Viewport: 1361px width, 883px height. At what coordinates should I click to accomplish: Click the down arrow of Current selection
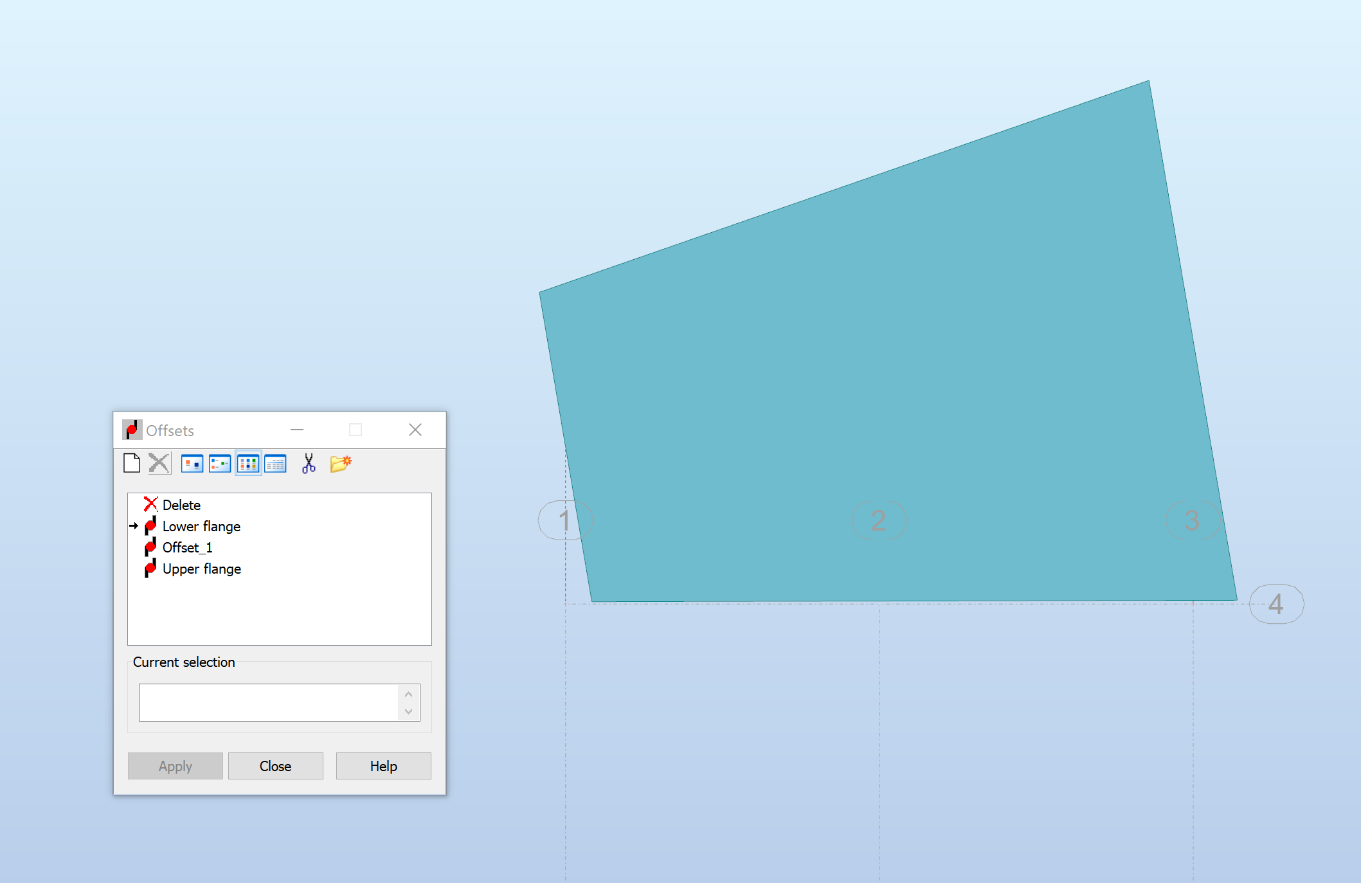(408, 712)
